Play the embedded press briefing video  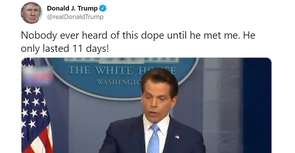pyautogui.click(x=146, y=105)
